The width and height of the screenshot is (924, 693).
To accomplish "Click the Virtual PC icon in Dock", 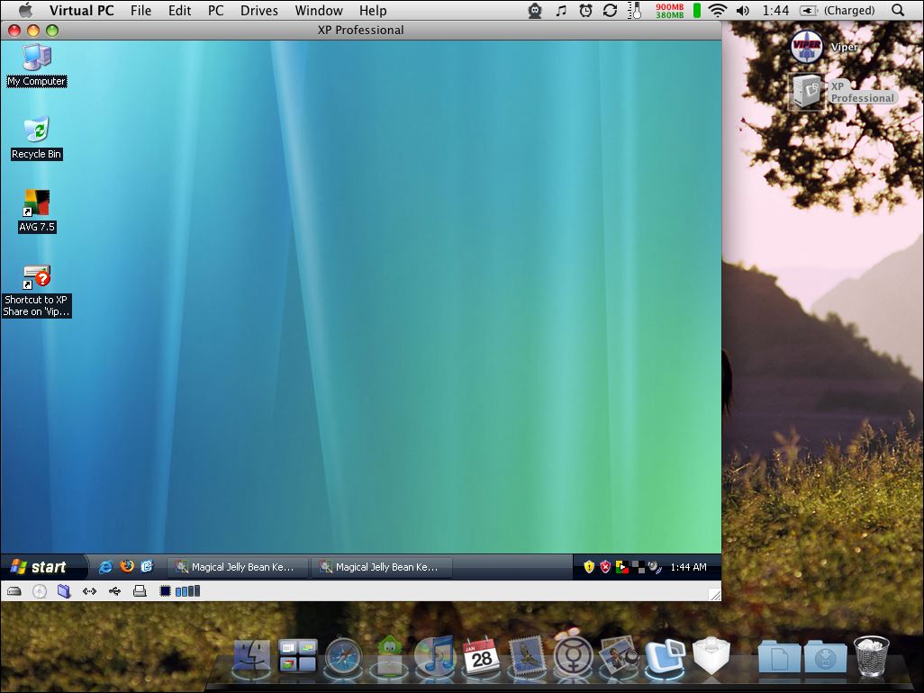I will 664,656.
